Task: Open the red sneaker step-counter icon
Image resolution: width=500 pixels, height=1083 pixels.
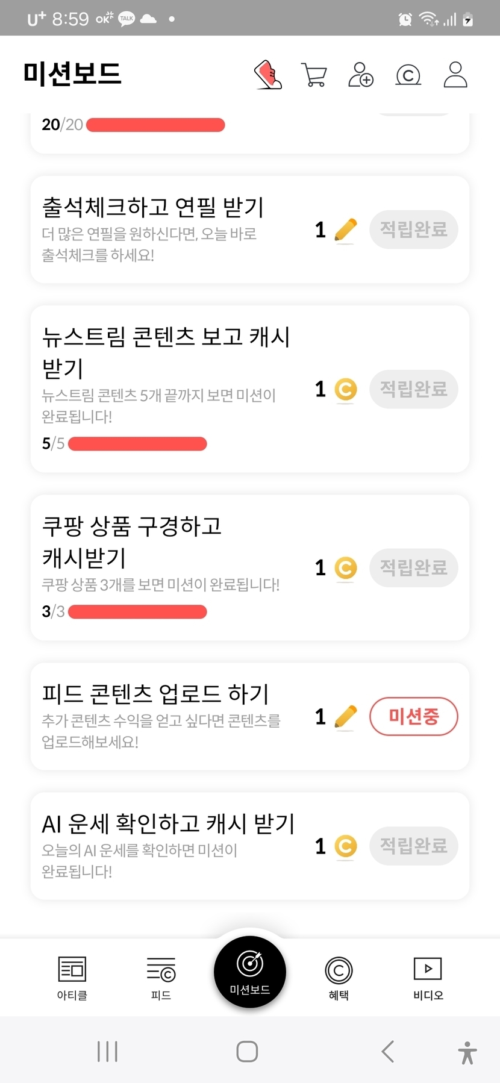Action: pyautogui.click(x=269, y=75)
